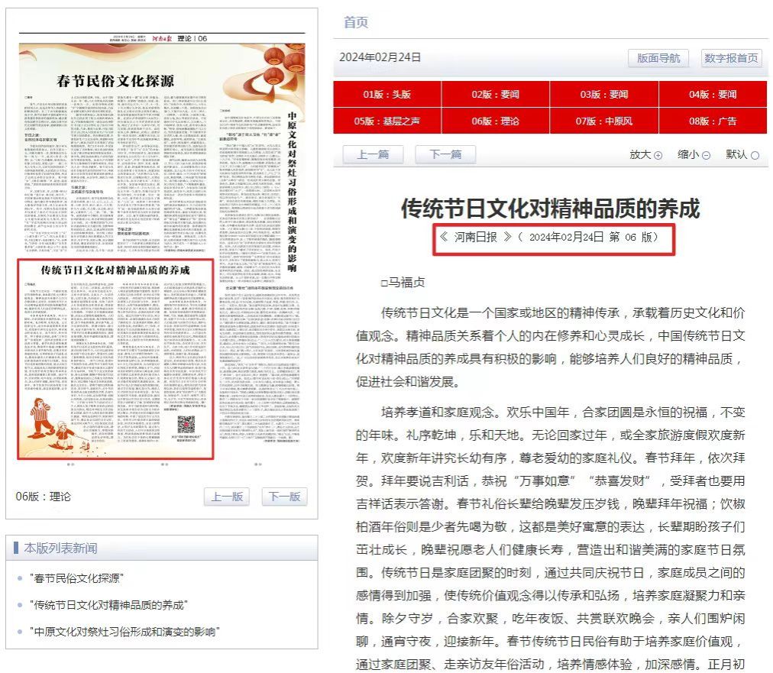Click the 春节民俗文化探源 headline on newspaper thumbnail

tap(115, 80)
